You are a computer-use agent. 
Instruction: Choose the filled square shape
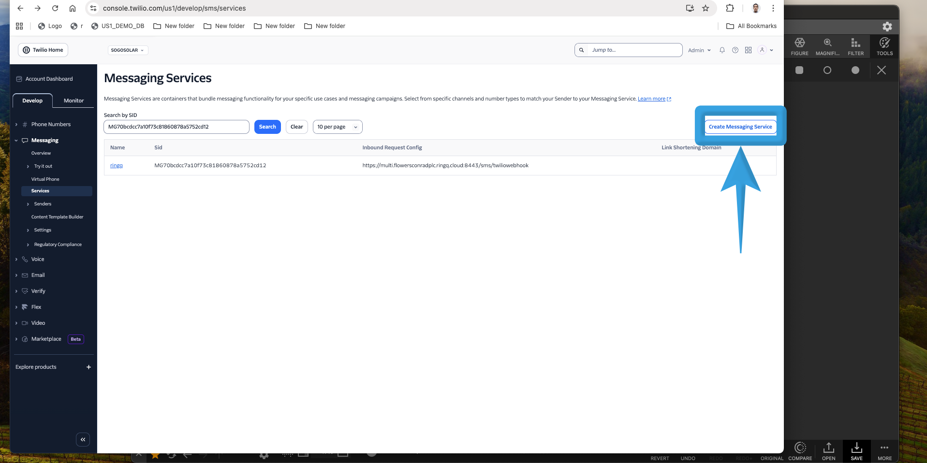coord(799,71)
